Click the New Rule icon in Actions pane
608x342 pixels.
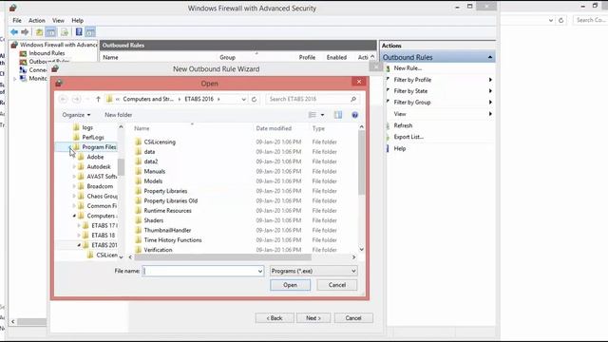[388, 68]
